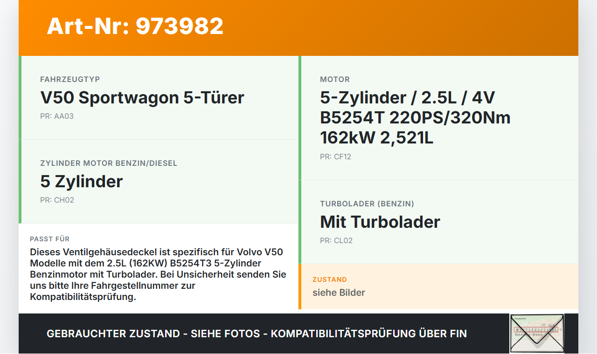Click the orange 'Art-Nr: 973982' header

tap(135, 27)
